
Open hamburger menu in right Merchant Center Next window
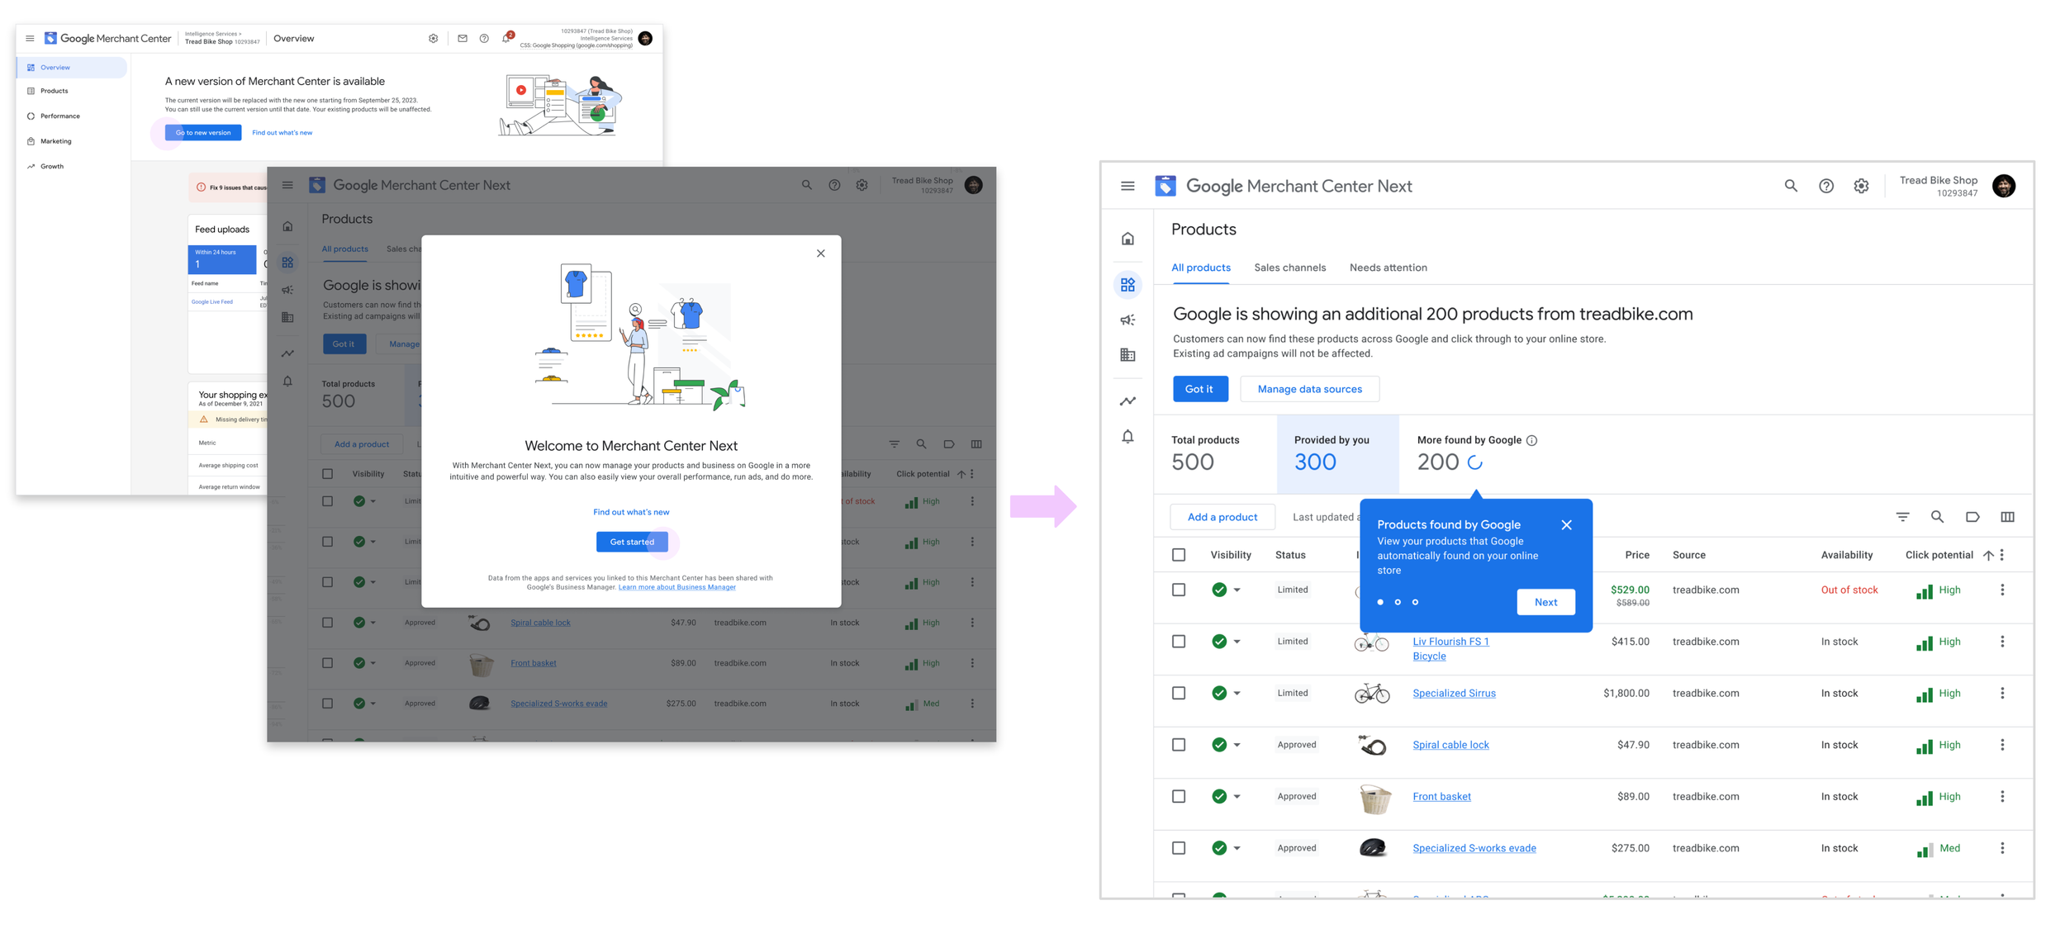[1127, 187]
